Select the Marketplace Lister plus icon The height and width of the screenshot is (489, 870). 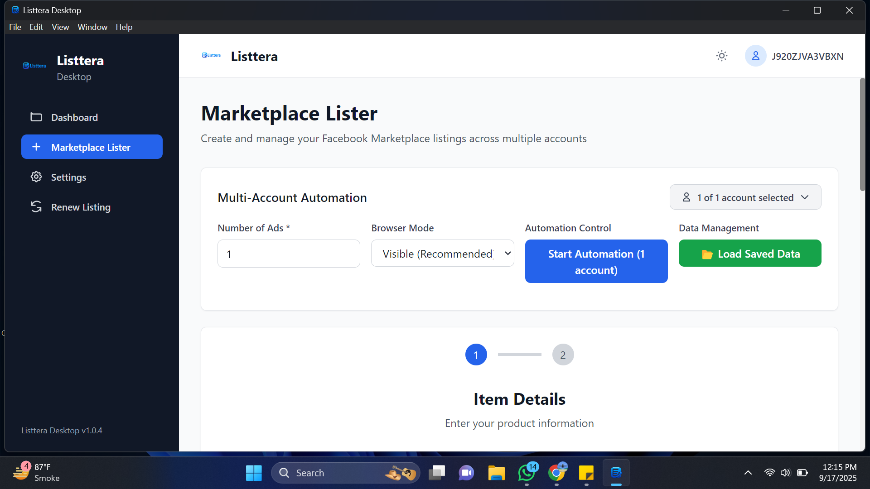36,147
